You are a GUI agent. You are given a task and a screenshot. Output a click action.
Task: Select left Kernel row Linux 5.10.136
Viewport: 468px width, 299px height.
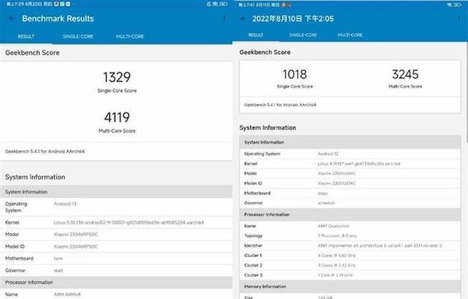point(116,222)
